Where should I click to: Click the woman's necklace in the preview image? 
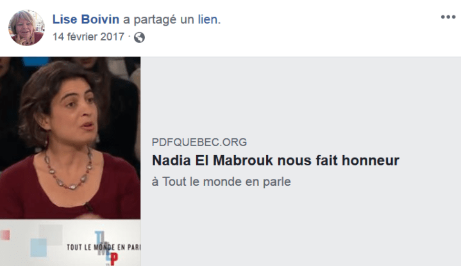tap(68, 169)
